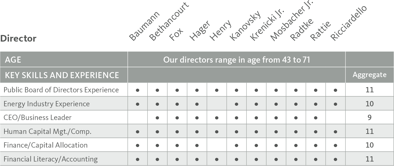Select the Finance/Capital Allocation aggregate value

[x=369, y=145]
